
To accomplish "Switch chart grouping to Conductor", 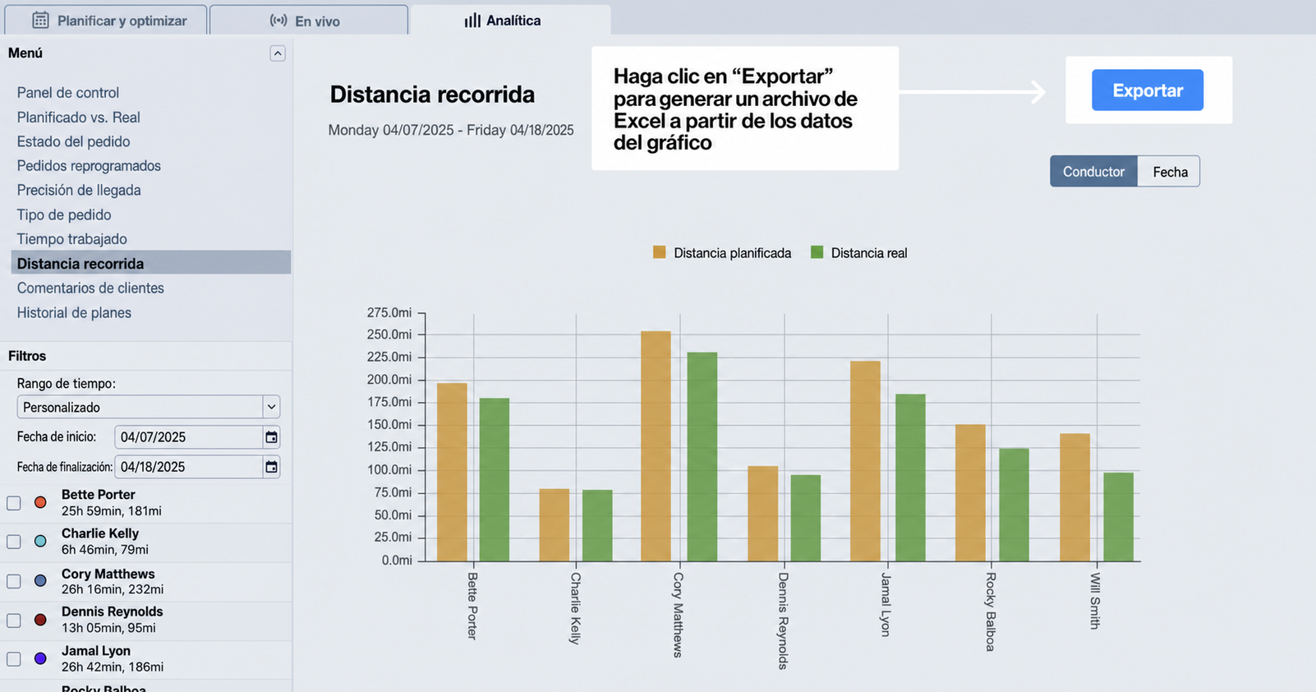I will click(x=1093, y=171).
